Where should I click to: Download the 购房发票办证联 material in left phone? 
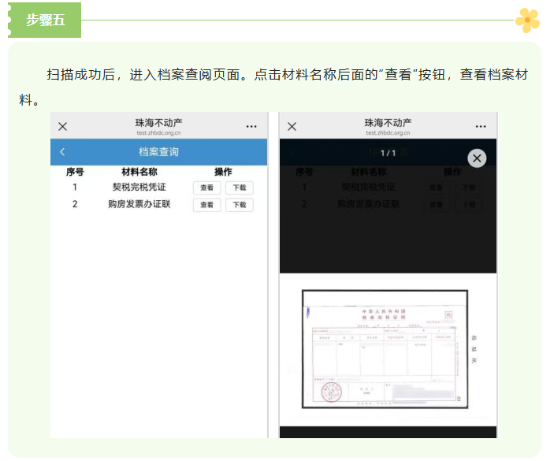[239, 205]
